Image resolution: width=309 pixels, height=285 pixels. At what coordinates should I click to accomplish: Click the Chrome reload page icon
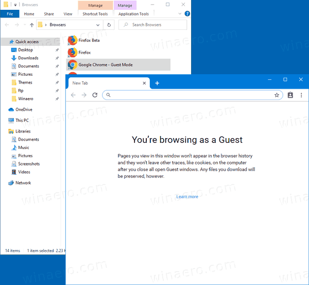(95, 95)
